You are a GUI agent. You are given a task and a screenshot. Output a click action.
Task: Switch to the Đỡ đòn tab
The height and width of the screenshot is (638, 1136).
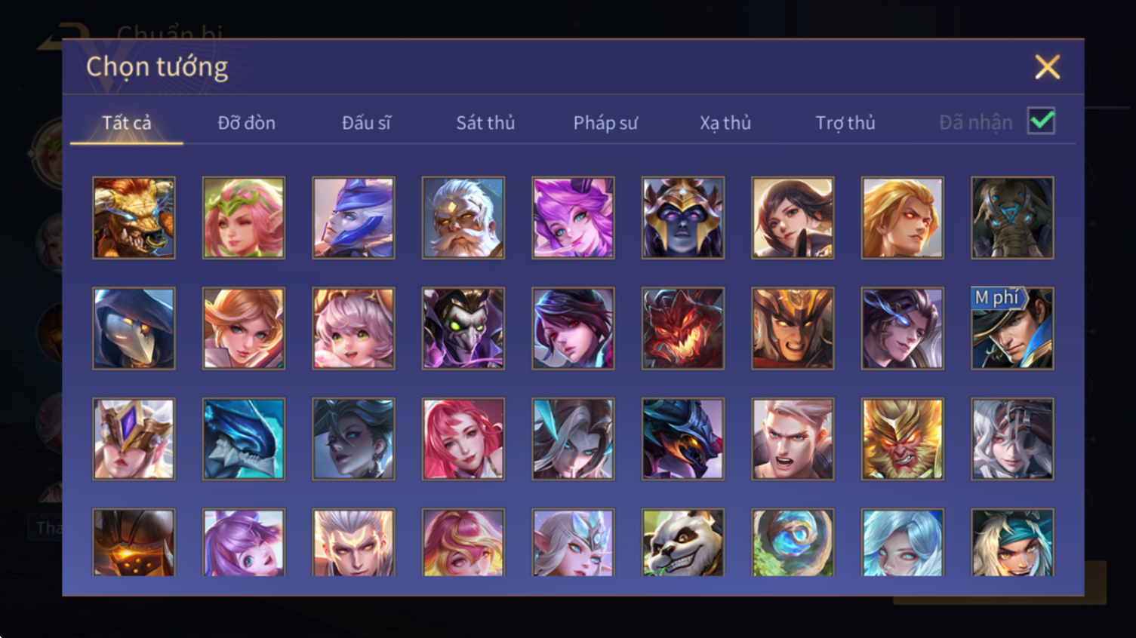[x=246, y=123]
